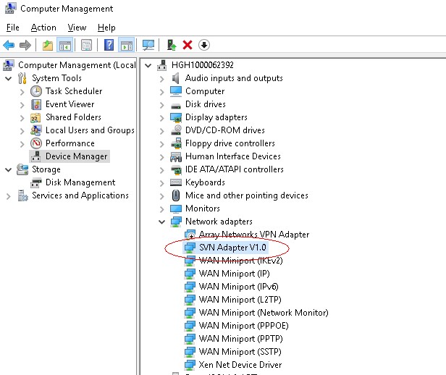Collapse the System Tools tree node

click(9, 78)
